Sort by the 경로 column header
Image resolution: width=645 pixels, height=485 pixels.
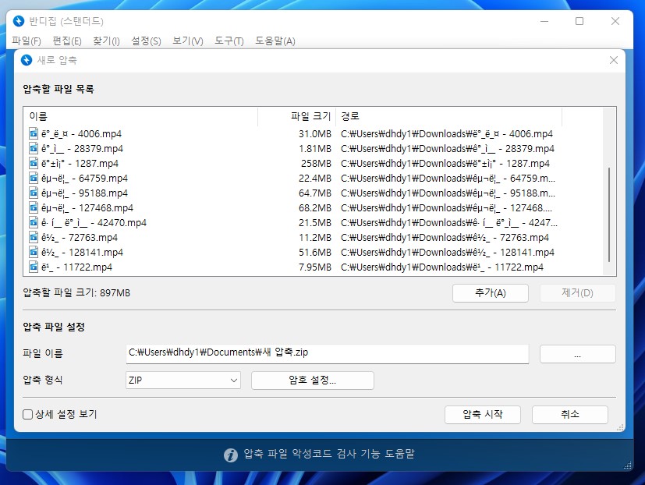448,116
